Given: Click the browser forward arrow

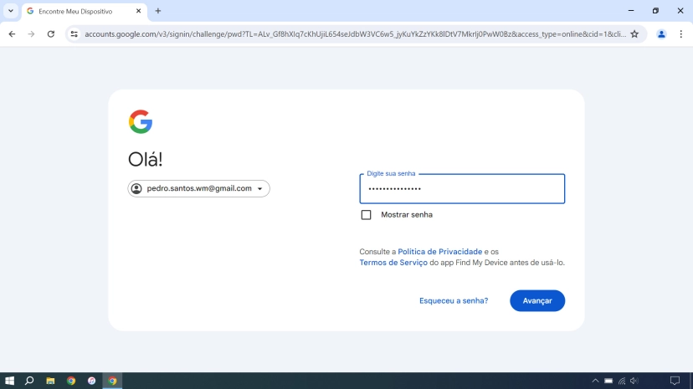Looking at the screenshot, I should (31, 34).
